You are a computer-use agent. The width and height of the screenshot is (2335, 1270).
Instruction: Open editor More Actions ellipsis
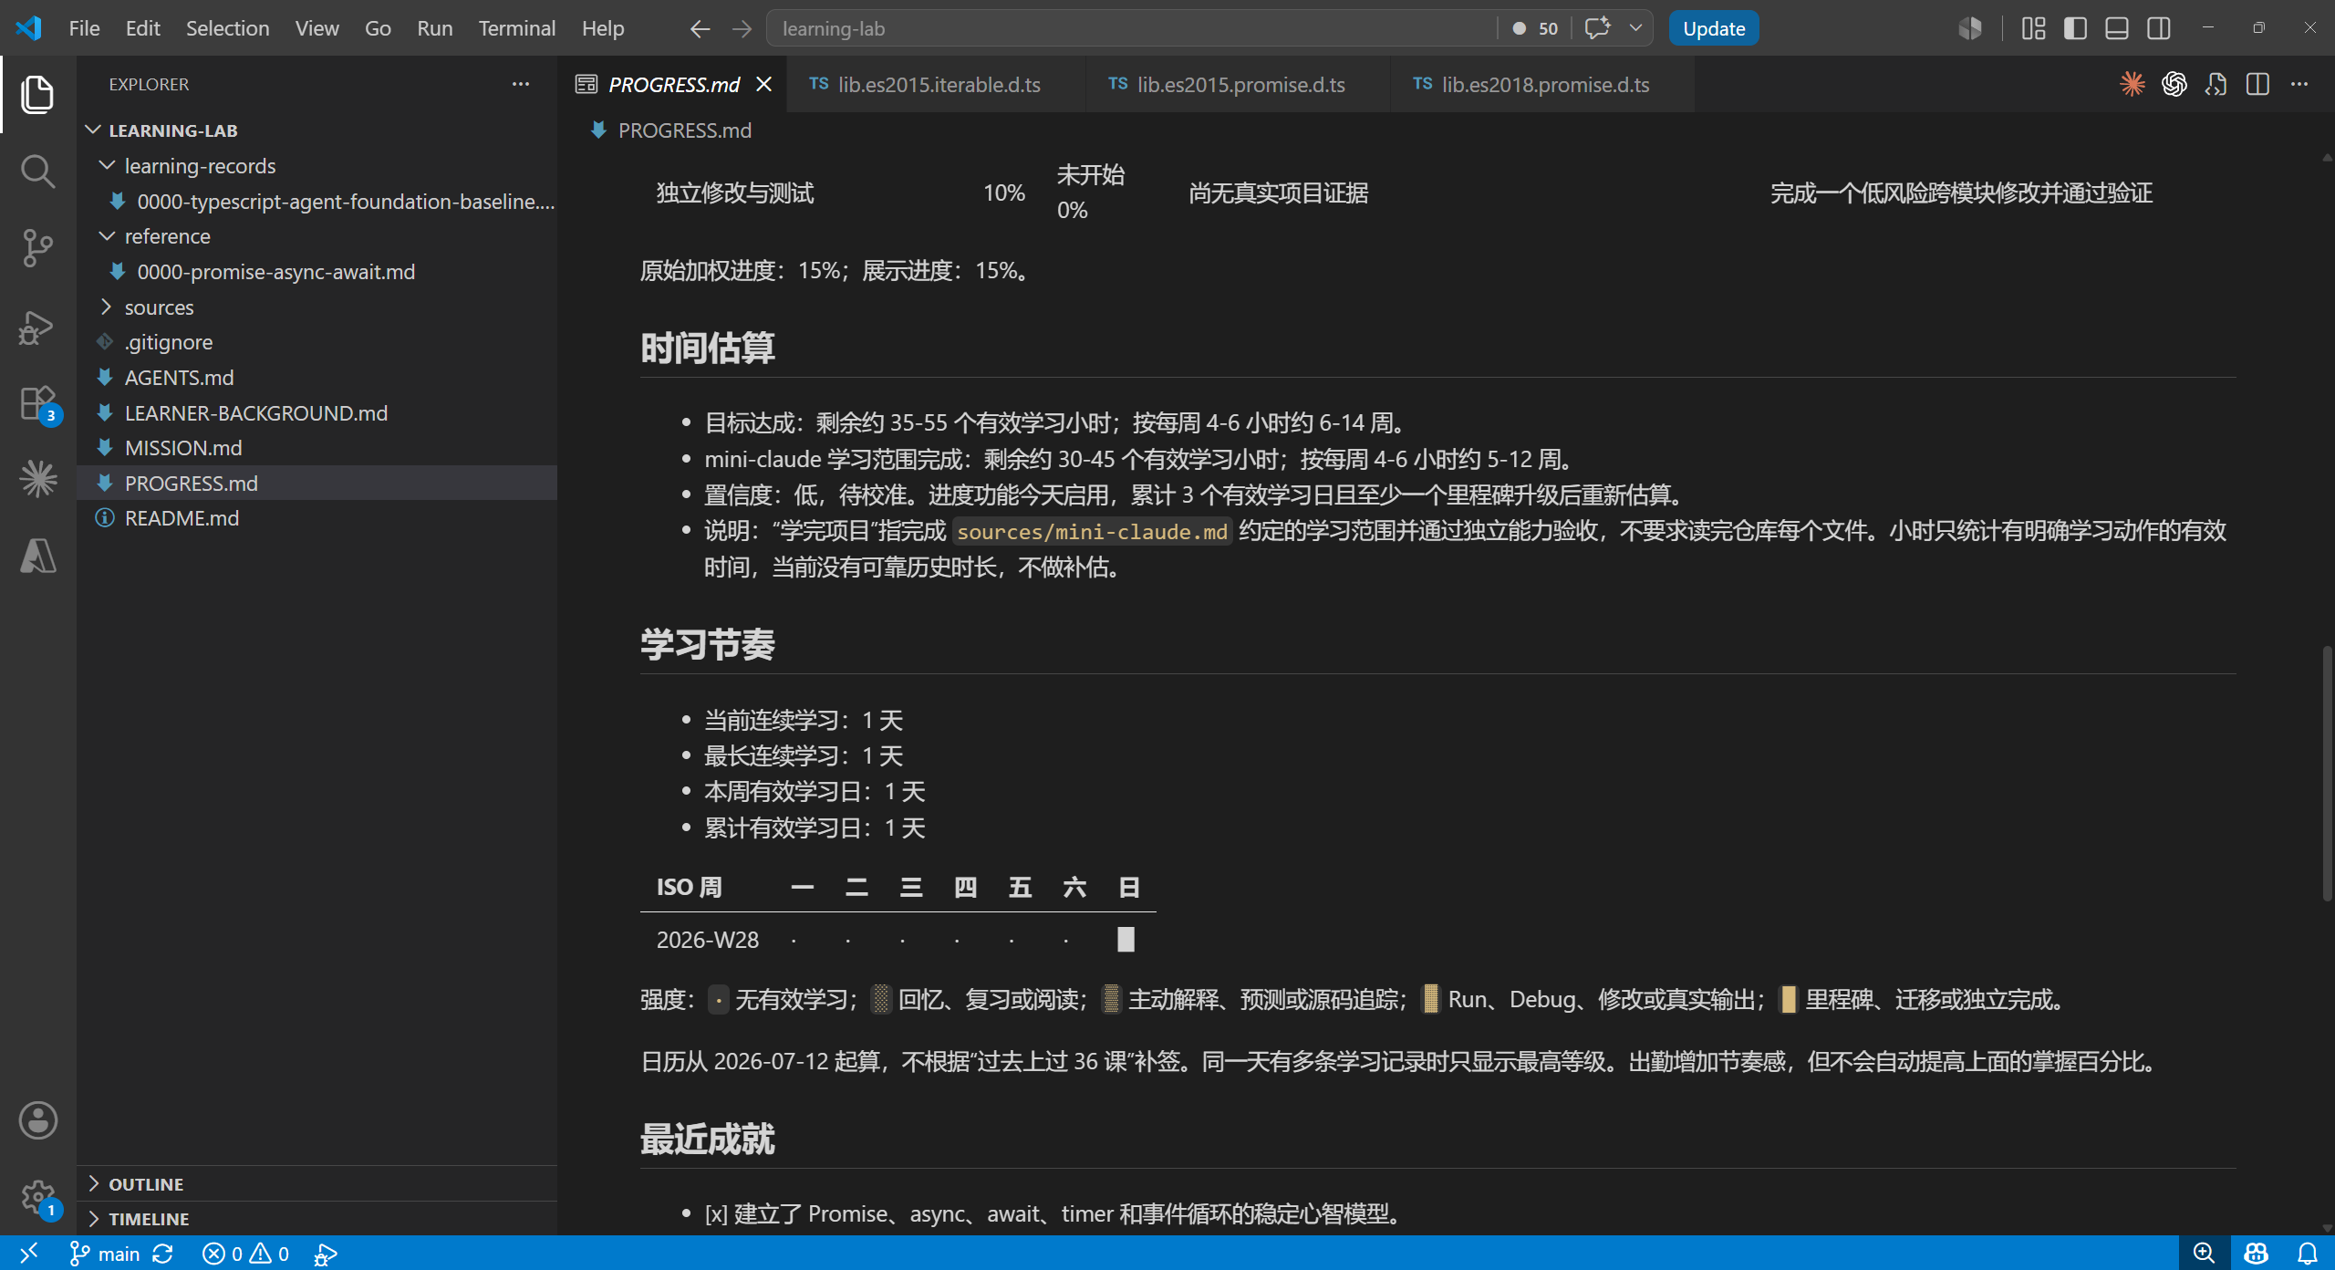pyautogui.click(x=2299, y=84)
